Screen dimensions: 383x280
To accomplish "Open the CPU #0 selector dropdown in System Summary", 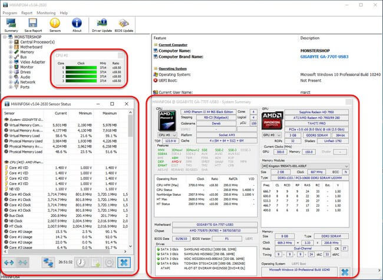I will [167, 135].
